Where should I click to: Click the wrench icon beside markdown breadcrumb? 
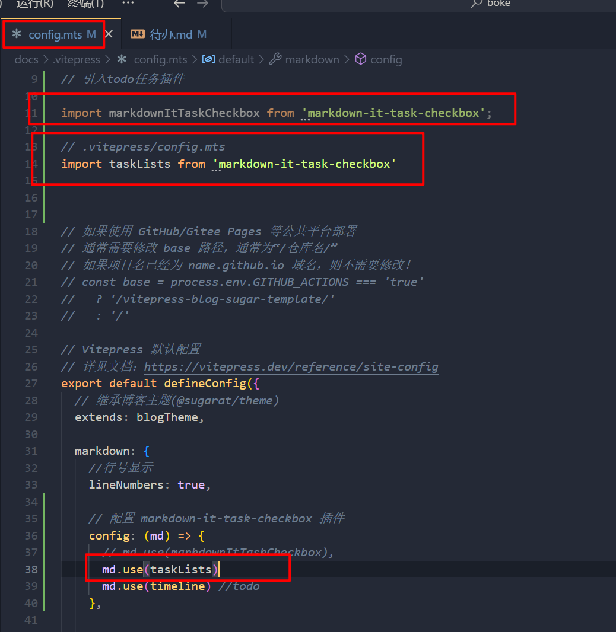coord(275,59)
